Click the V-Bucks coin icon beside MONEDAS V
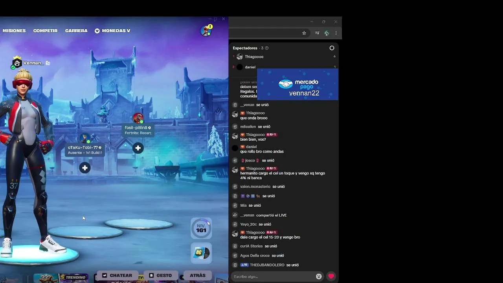Viewport: 503px width, 283px height. (97, 31)
